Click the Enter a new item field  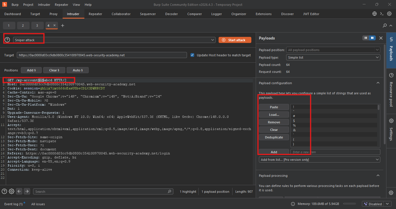(x=335, y=152)
